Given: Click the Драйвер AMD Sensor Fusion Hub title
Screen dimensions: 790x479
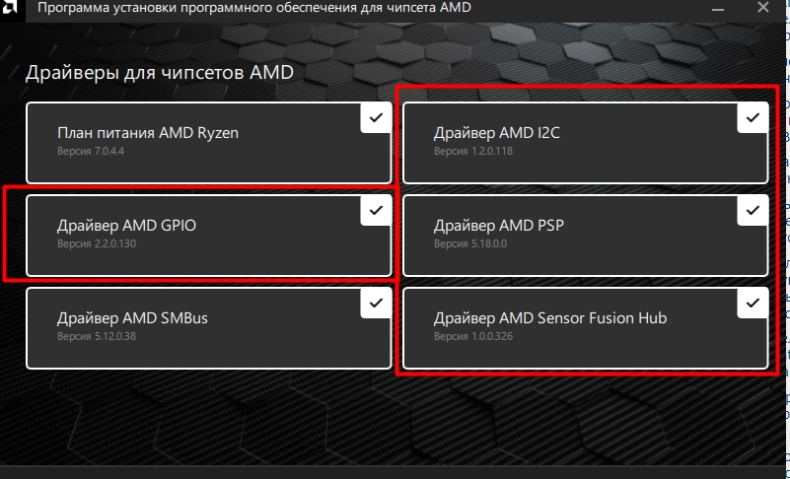Looking at the screenshot, I should [x=550, y=317].
